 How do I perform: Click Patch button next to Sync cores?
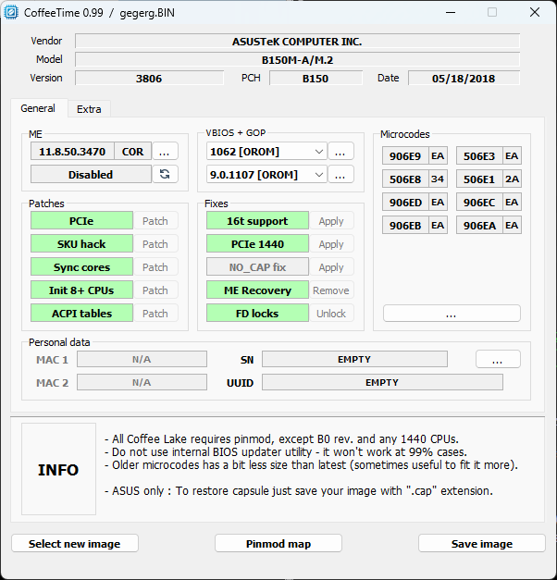pos(155,267)
